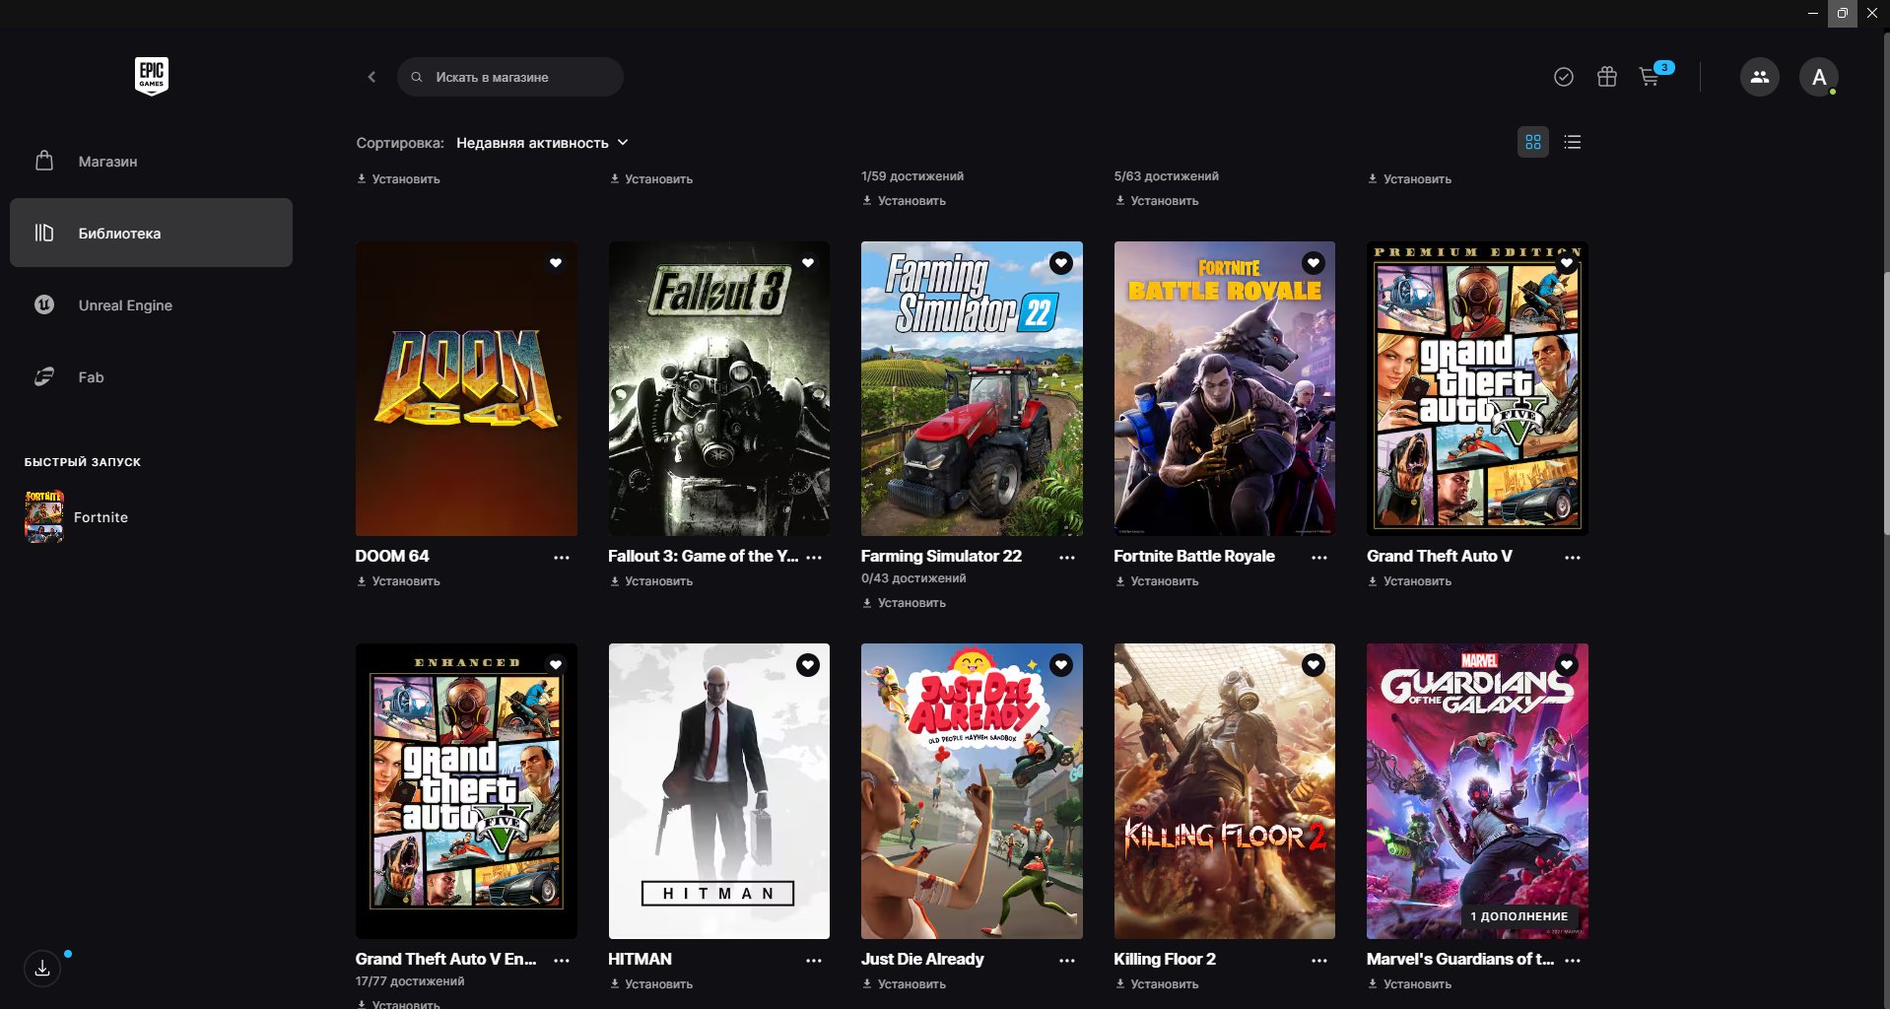Open the downloads icon in sidebar

42,969
